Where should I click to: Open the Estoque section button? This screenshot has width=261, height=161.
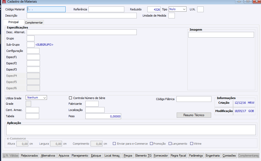96,156
